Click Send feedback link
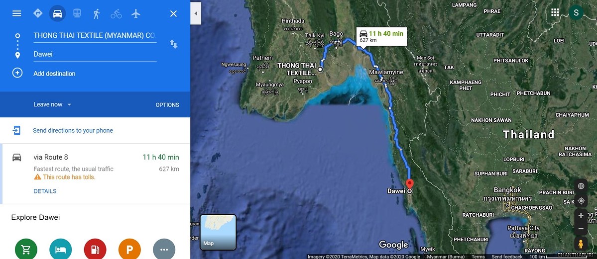The image size is (597, 259). [507, 257]
